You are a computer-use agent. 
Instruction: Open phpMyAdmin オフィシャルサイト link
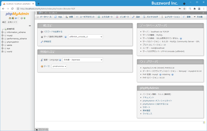(157, 101)
